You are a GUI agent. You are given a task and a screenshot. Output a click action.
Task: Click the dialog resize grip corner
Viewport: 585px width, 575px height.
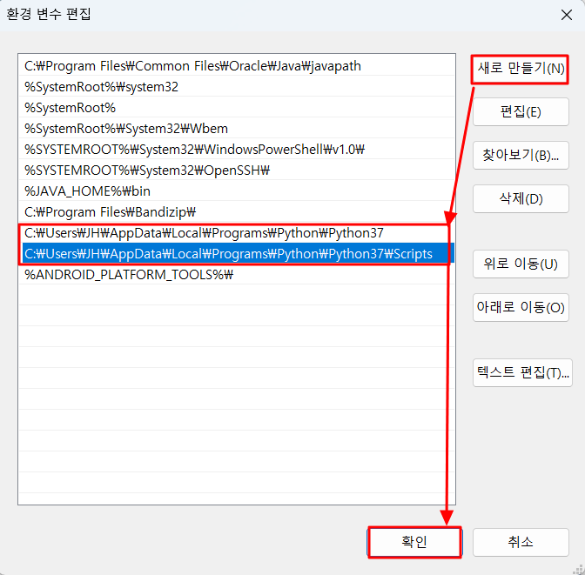pyautogui.click(x=579, y=569)
